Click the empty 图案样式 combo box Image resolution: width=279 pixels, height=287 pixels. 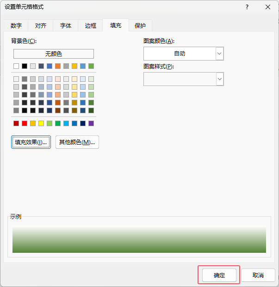(x=184, y=79)
